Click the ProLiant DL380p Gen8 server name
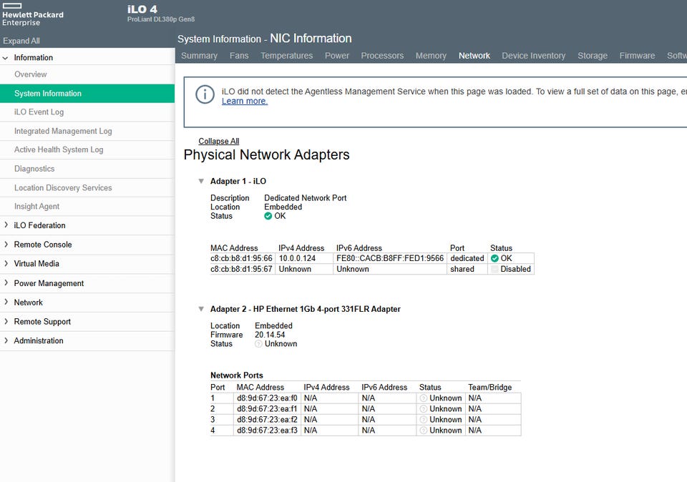Screen dimensions: 687x482 (x=161, y=19)
